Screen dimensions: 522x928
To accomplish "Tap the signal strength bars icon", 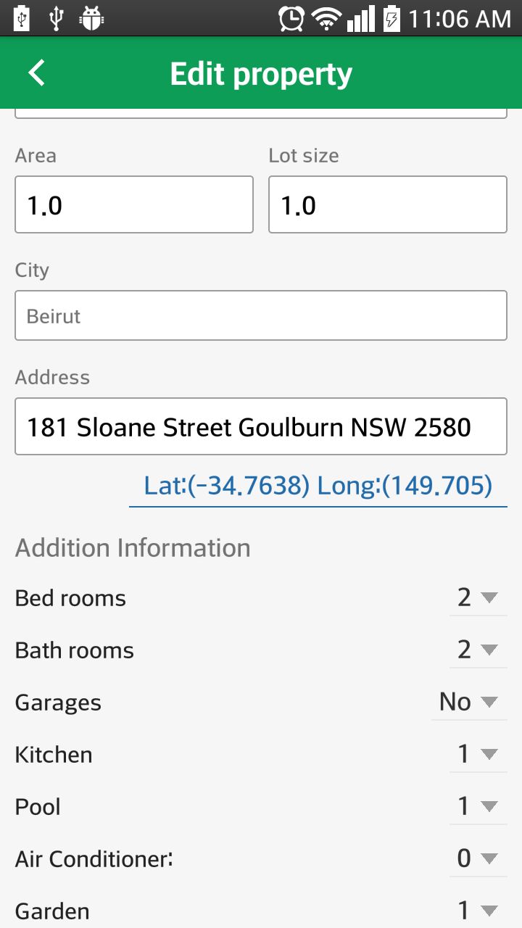I will 360,18.
